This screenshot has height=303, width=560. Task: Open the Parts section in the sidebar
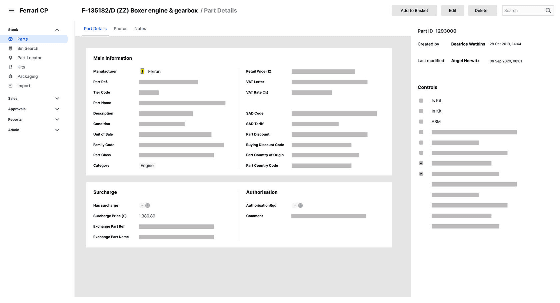pos(22,39)
